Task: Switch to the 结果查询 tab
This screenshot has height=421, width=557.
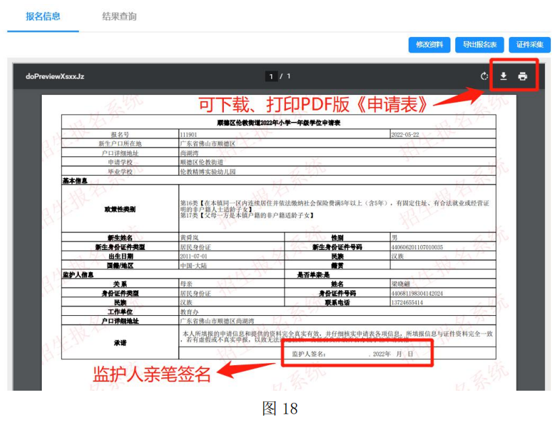Action: pyautogui.click(x=119, y=16)
